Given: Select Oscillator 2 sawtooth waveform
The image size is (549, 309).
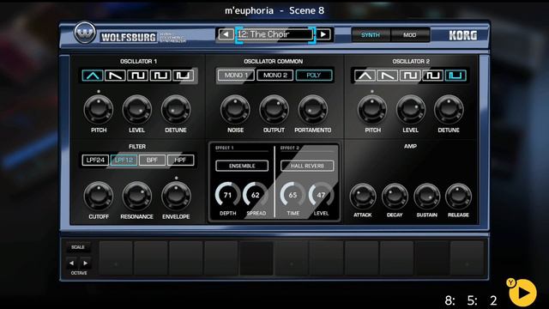Looking at the screenshot, I should click(x=387, y=76).
